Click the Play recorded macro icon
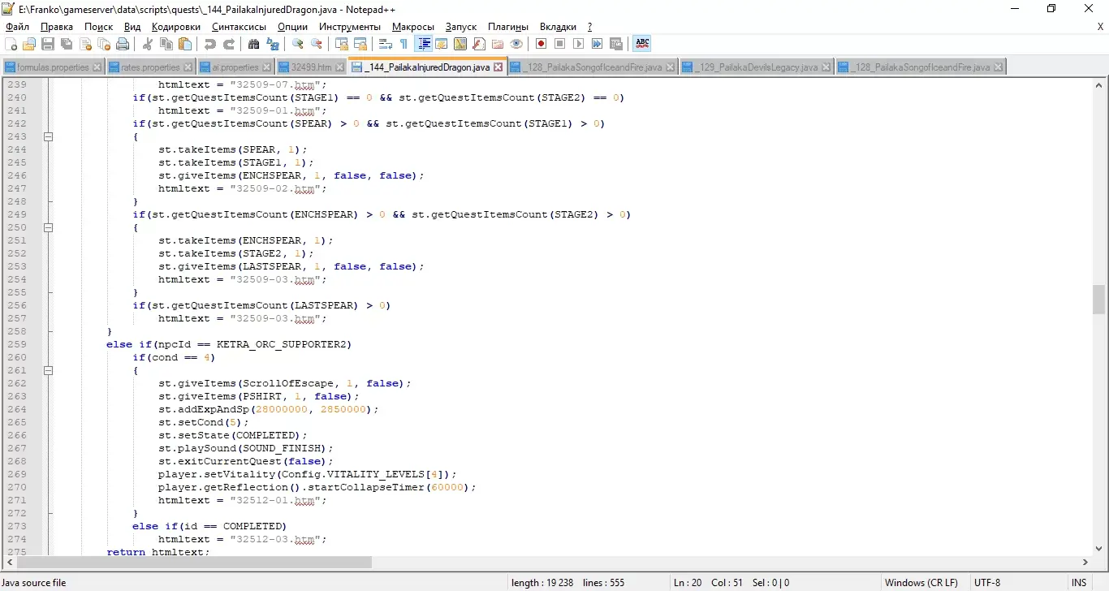Screen dimensions: 1109x591 tap(579, 44)
